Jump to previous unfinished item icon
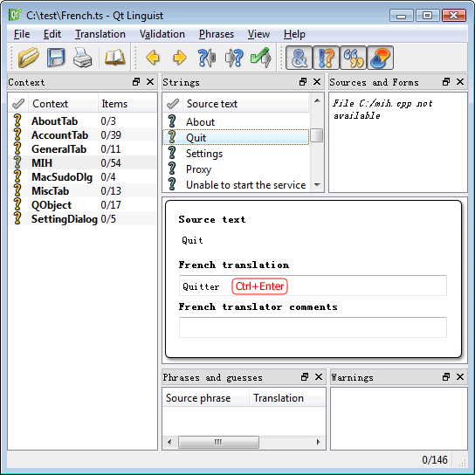This screenshot has height=475, width=475. (x=207, y=58)
